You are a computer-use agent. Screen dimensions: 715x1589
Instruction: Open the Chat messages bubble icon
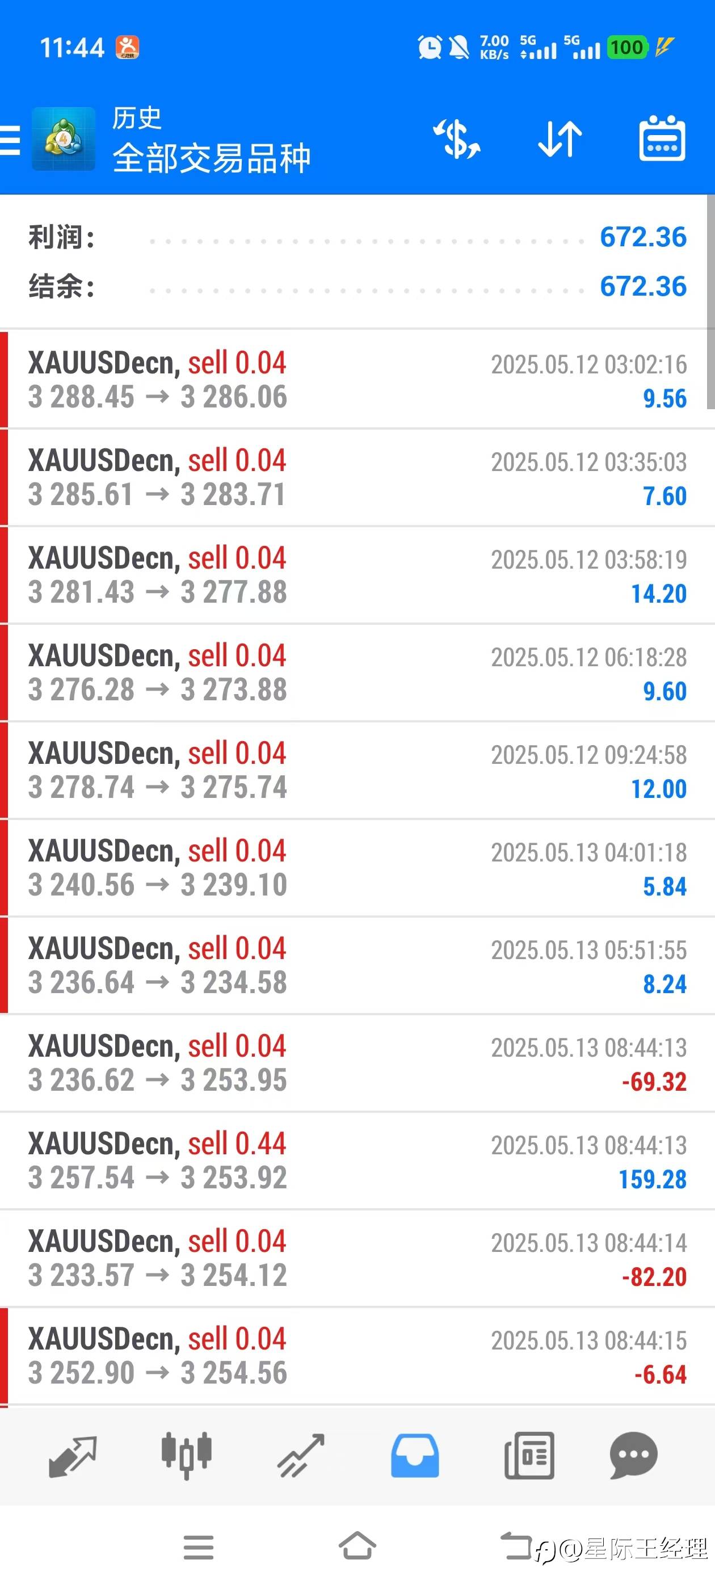[633, 1456]
